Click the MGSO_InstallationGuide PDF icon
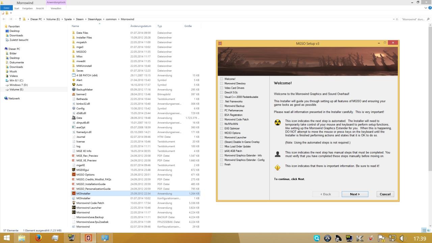Viewport: 432px width, 243px height. pos(74,184)
